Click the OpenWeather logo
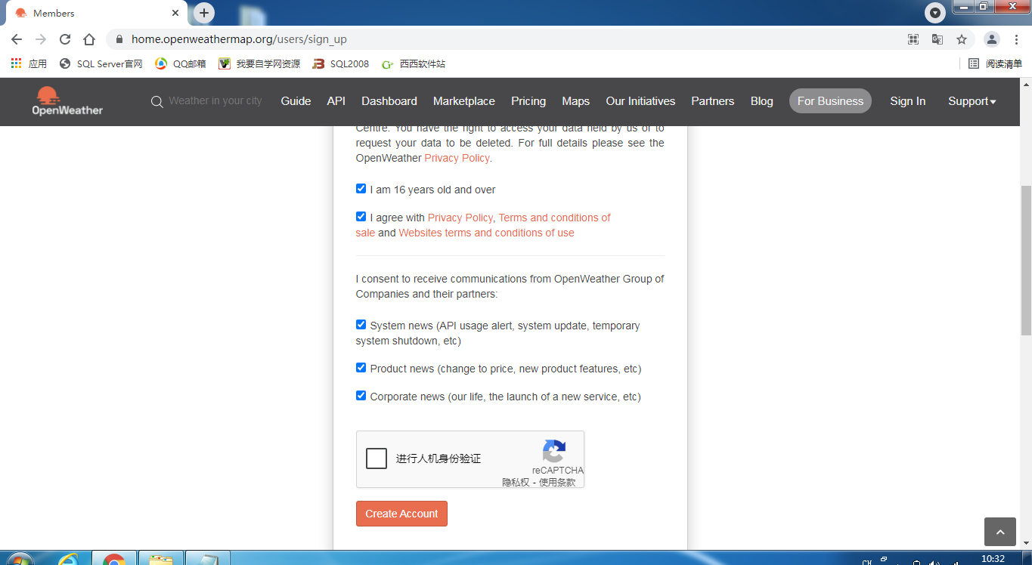Screen dimensions: 1032x565 pos(67,101)
